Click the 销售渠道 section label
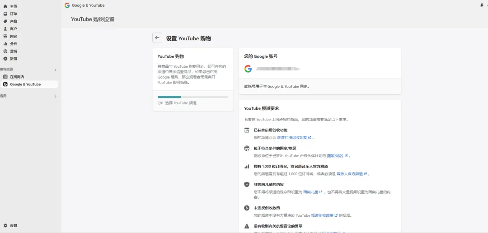 [6, 69]
